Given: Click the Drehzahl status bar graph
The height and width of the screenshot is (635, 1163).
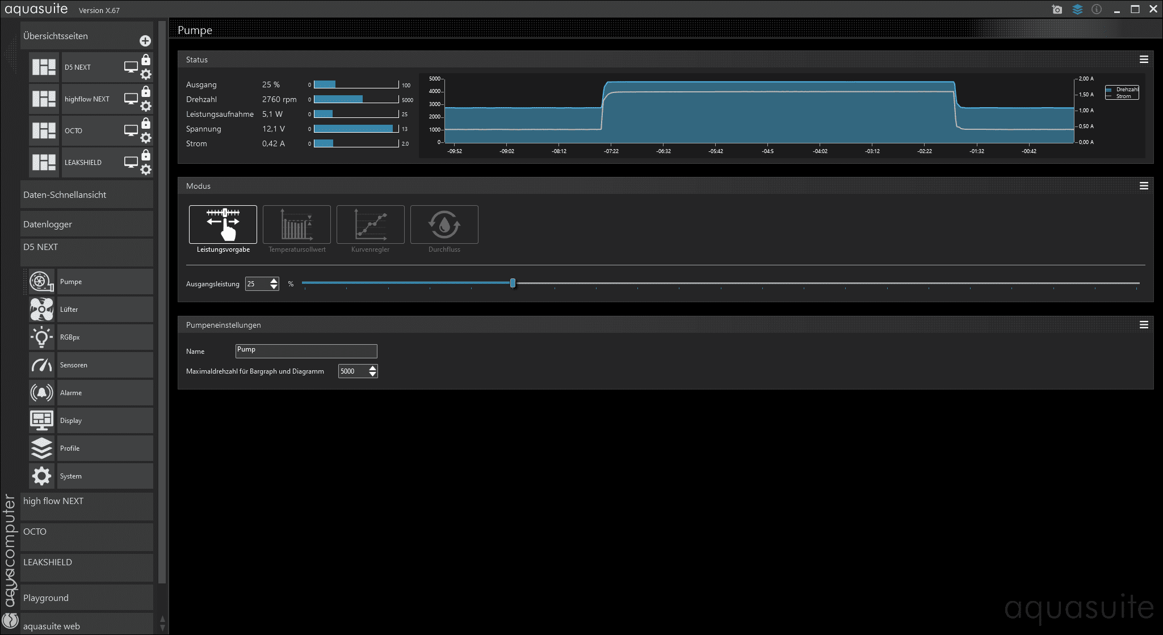Looking at the screenshot, I should click(x=356, y=99).
